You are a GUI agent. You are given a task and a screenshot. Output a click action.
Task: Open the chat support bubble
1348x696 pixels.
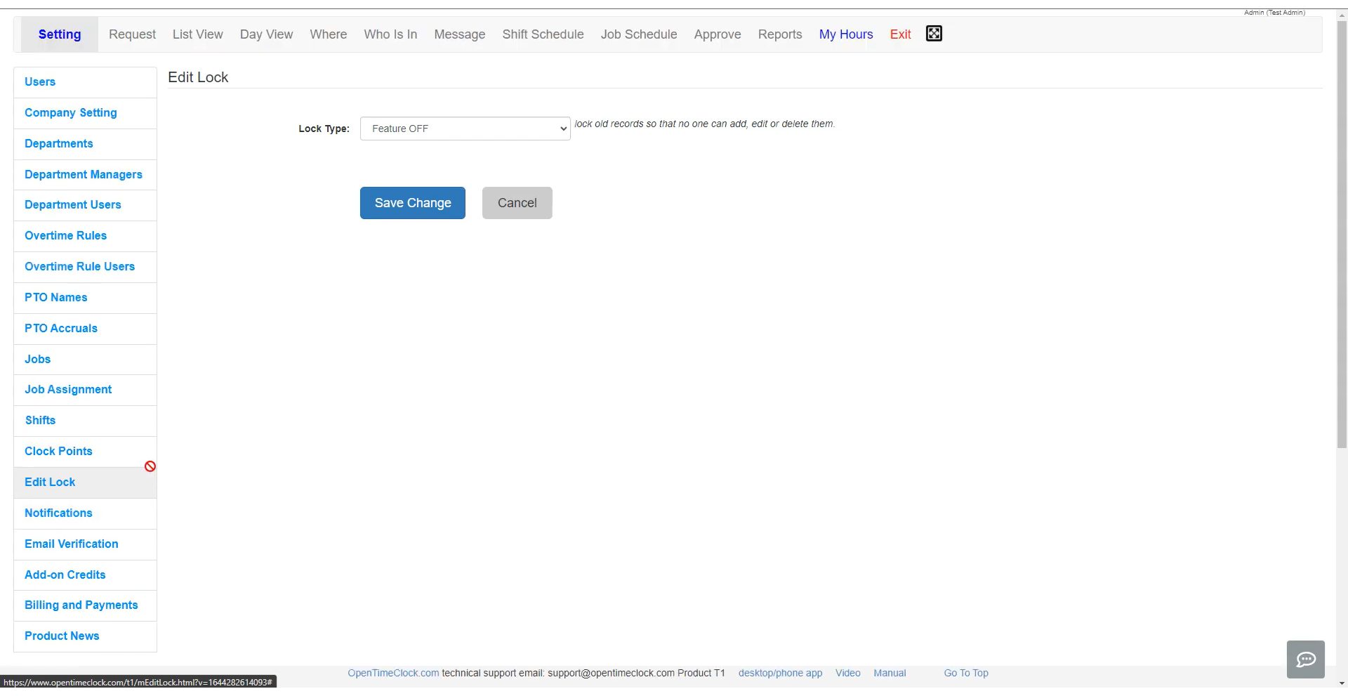[x=1306, y=659]
